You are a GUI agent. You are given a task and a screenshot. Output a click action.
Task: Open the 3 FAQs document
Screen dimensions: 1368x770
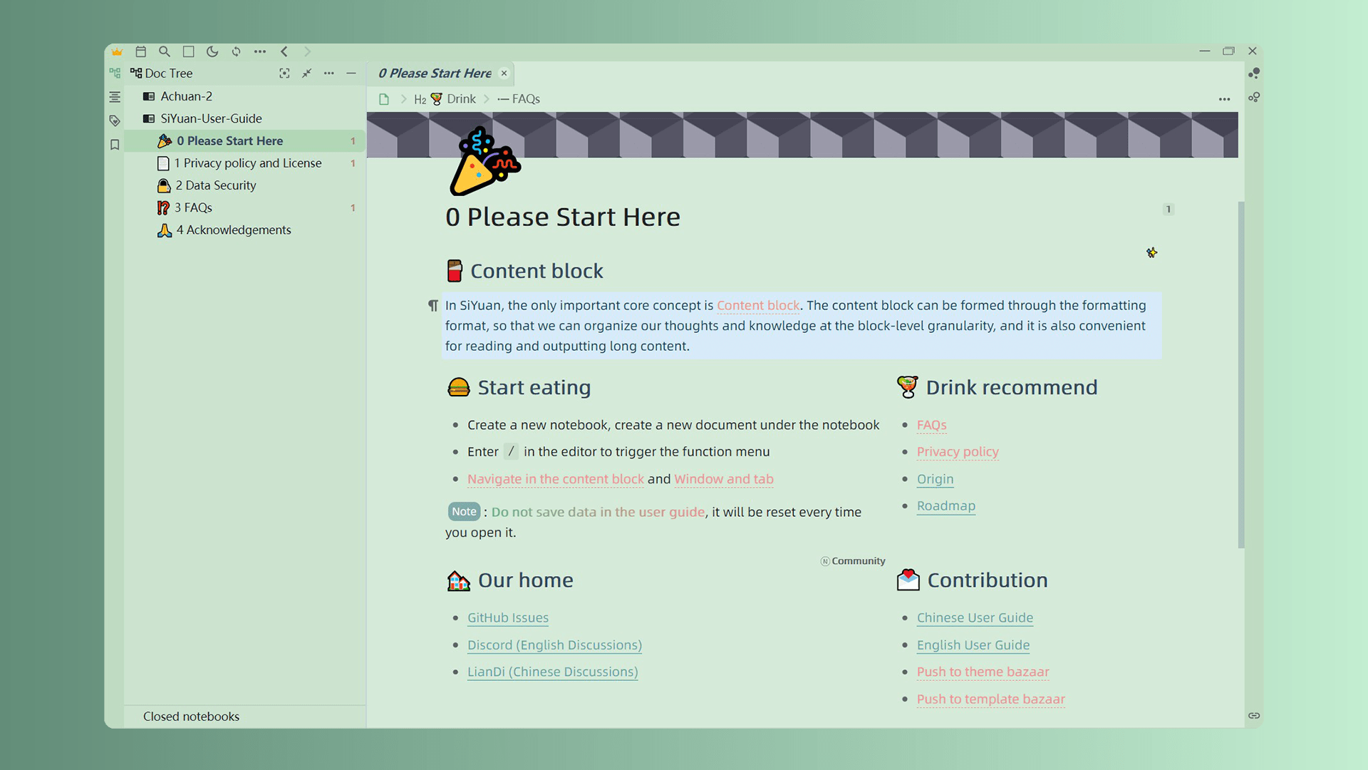coord(193,207)
